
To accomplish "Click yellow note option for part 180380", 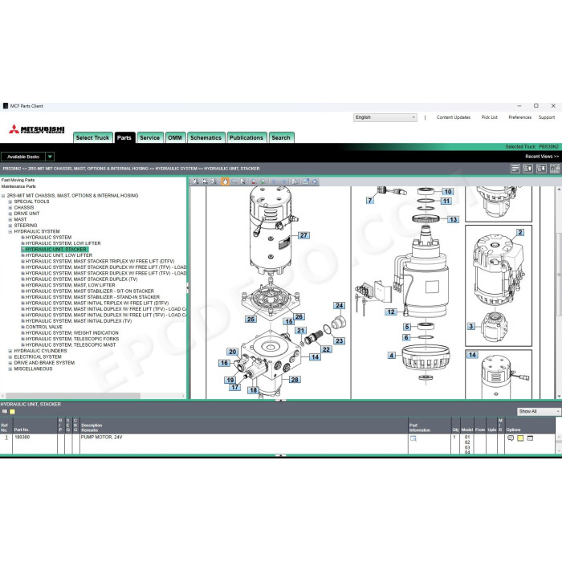I will coord(520,438).
